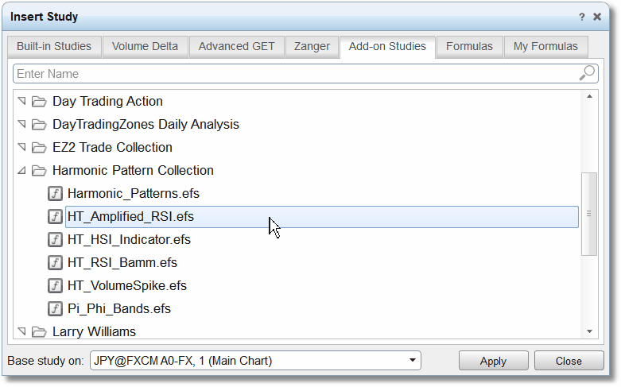Click the Close button

pos(569,361)
